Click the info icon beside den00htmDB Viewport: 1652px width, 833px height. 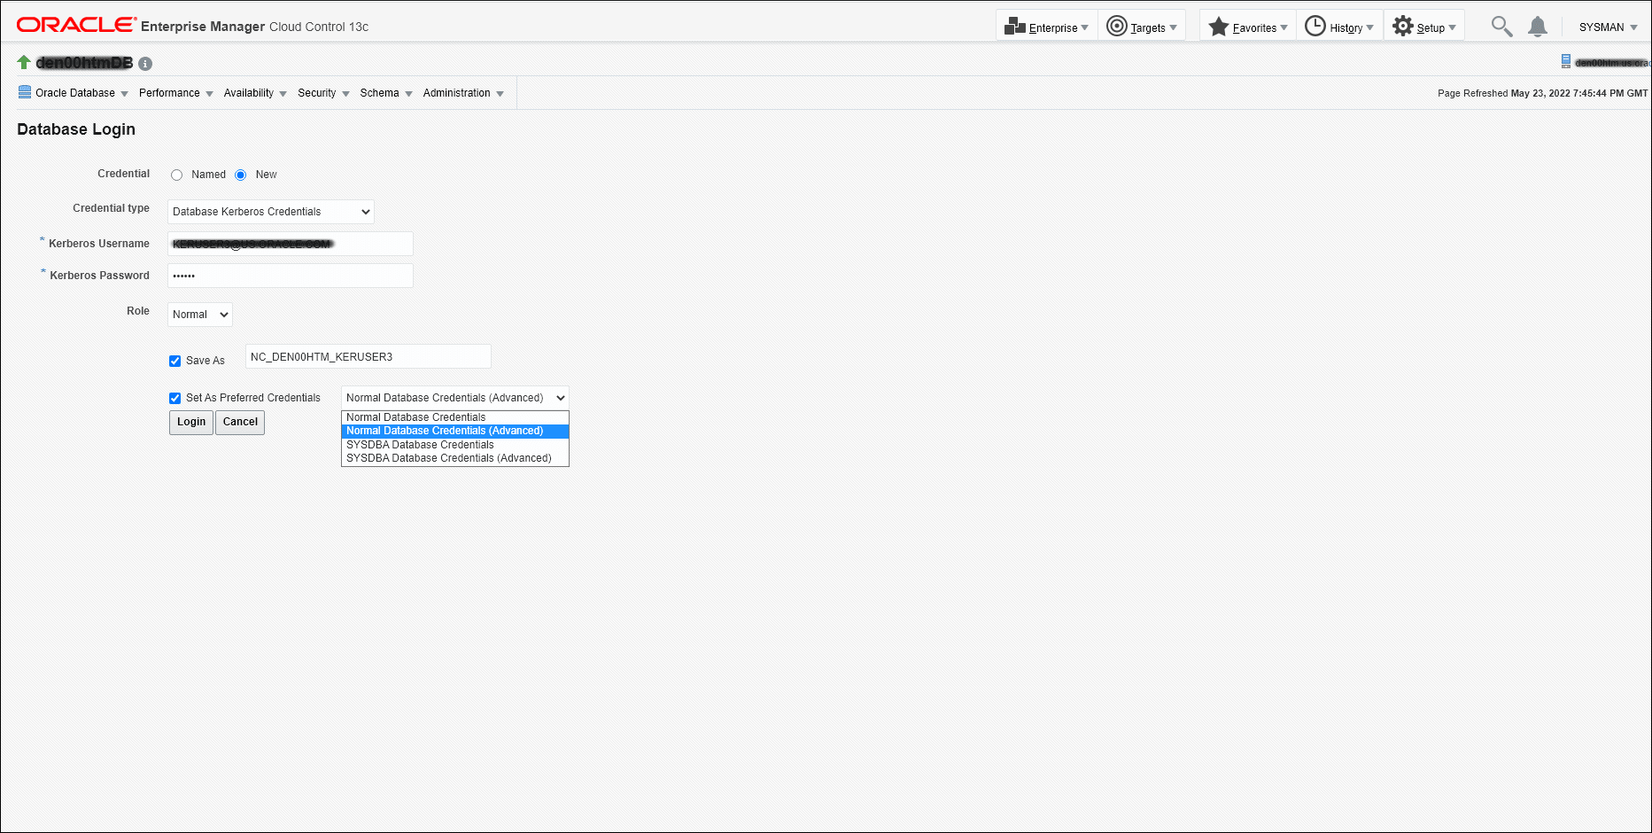(144, 63)
